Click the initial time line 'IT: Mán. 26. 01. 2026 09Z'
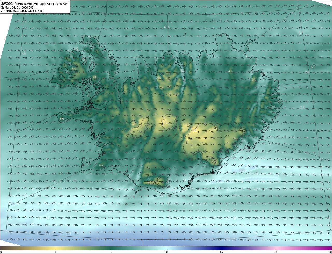 coord(17,8)
